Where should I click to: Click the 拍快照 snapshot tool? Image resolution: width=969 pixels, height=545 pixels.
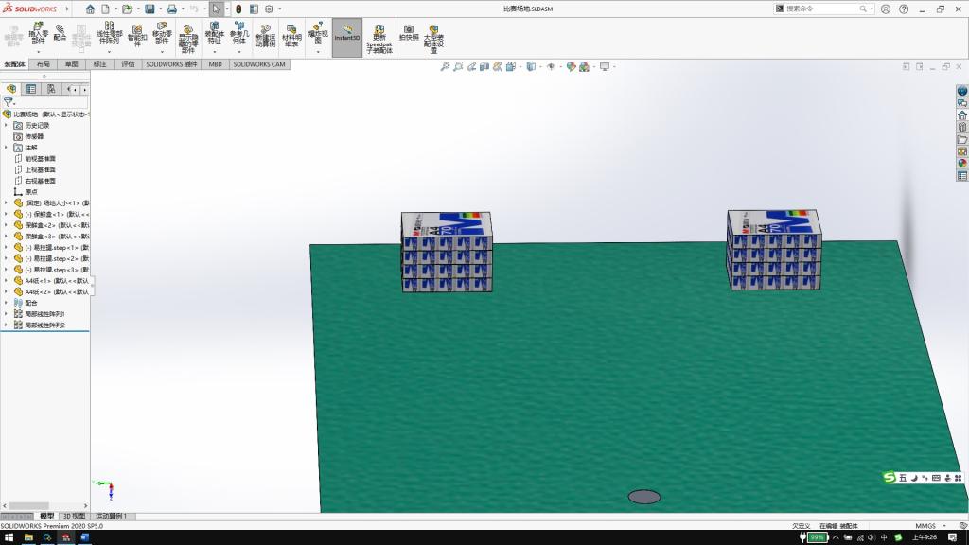pos(409,34)
